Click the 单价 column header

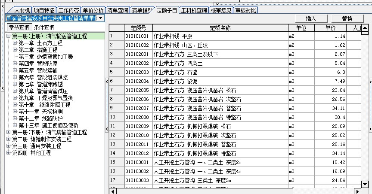330,28
